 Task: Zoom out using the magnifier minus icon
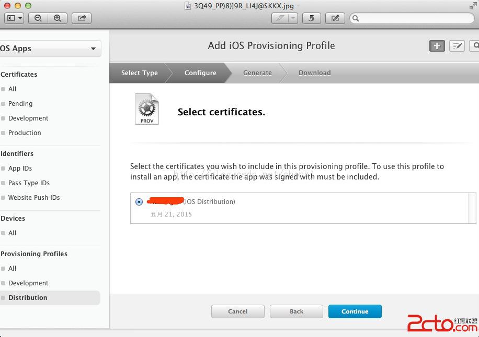pyautogui.click(x=38, y=18)
